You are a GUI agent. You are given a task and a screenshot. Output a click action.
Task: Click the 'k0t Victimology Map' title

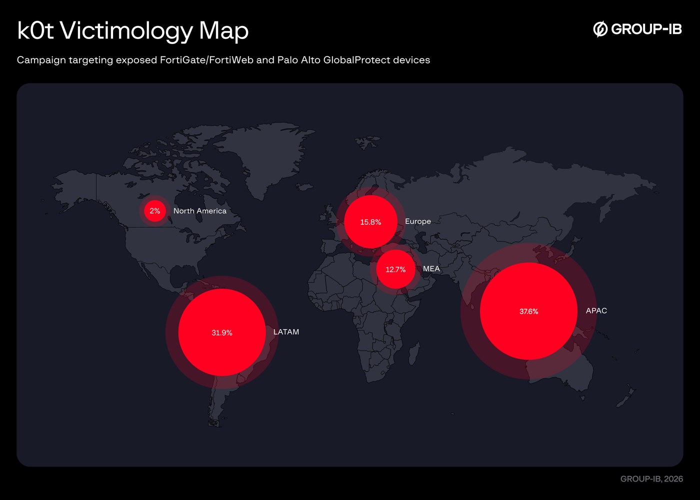(x=133, y=31)
